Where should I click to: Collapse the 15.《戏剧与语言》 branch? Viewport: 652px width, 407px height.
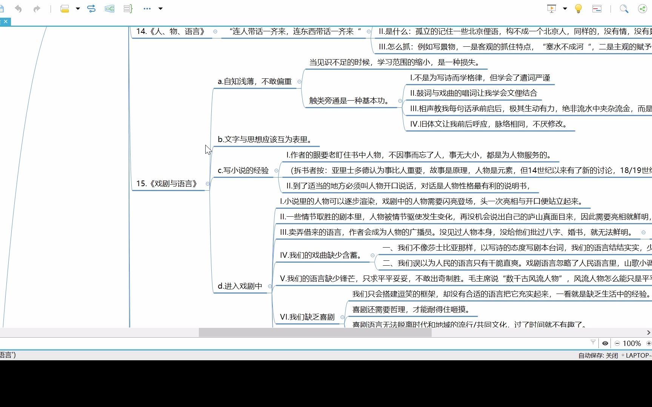coord(208,184)
